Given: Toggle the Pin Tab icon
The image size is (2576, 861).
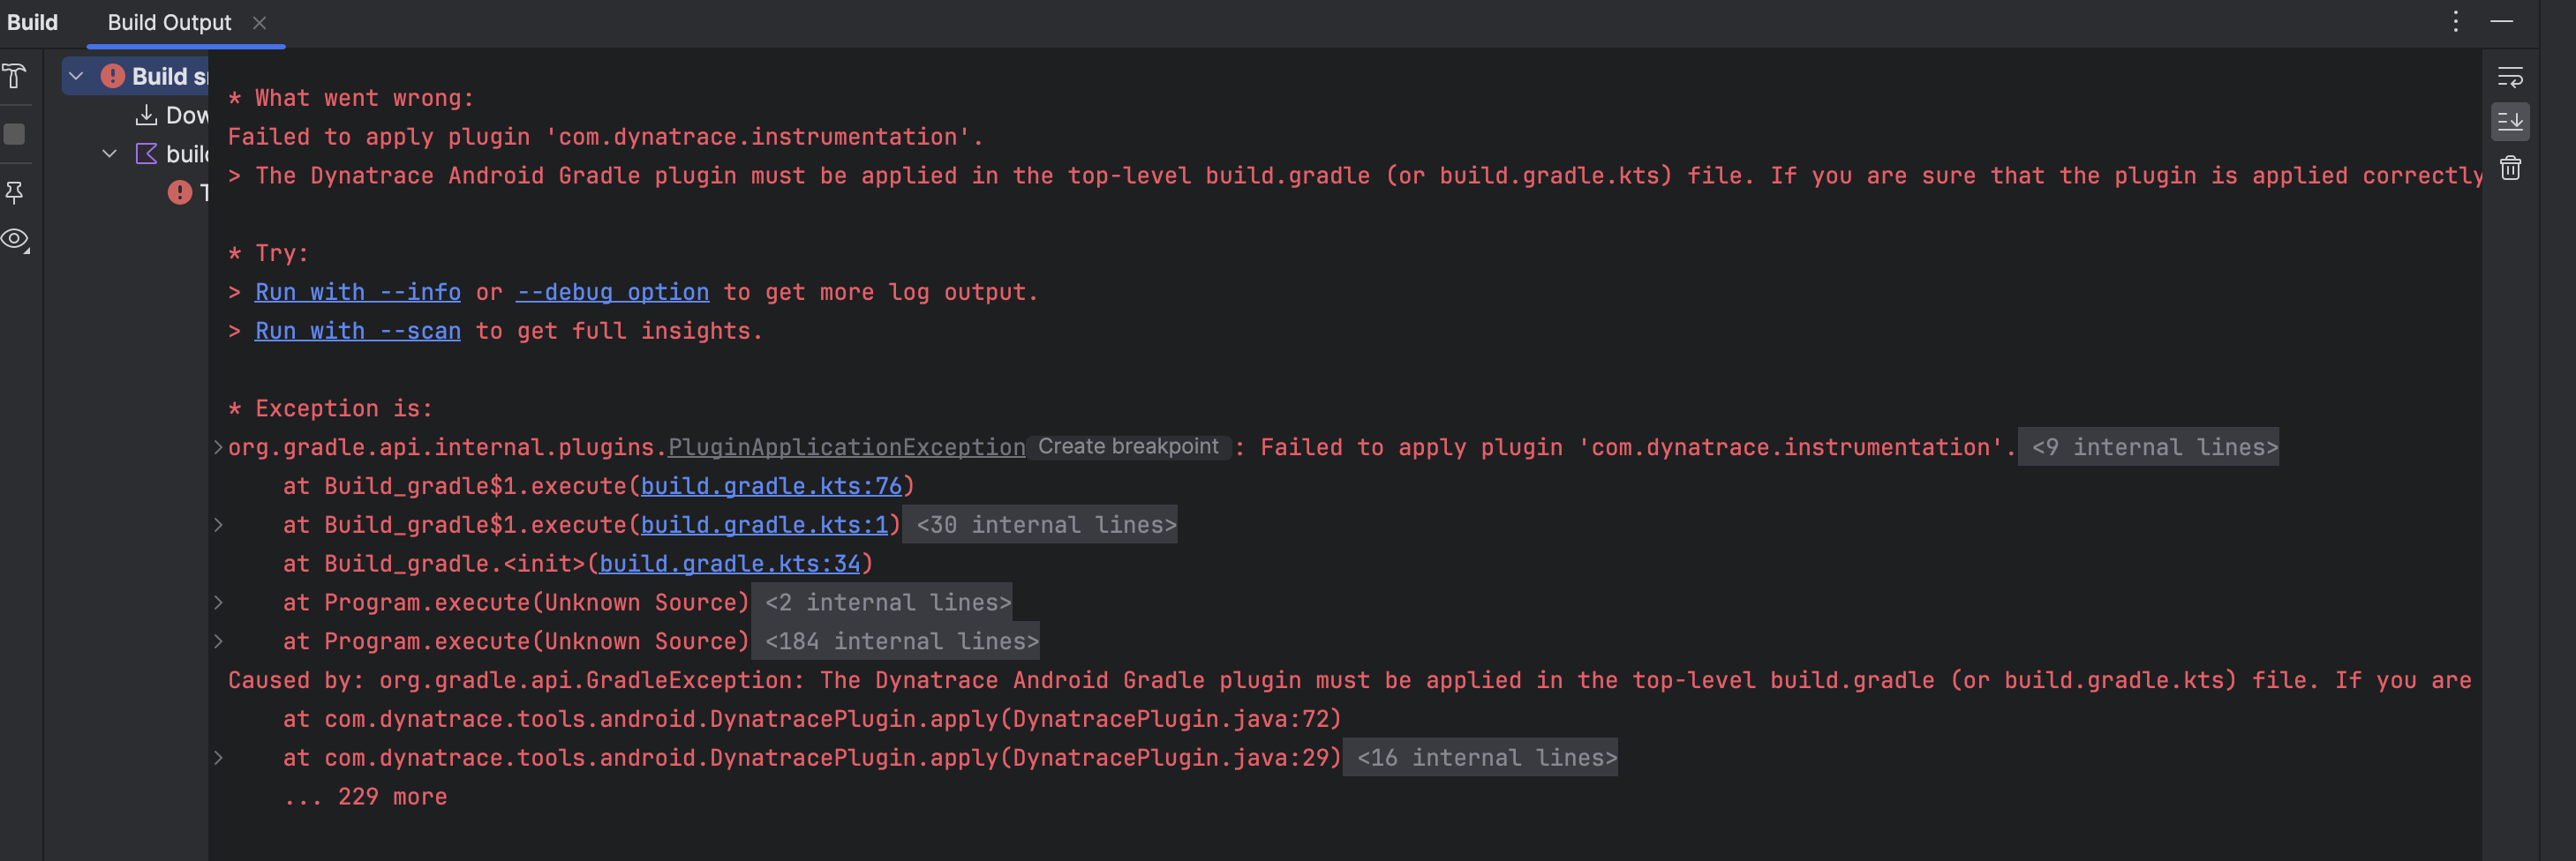Looking at the screenshot, I should point(15,191).
